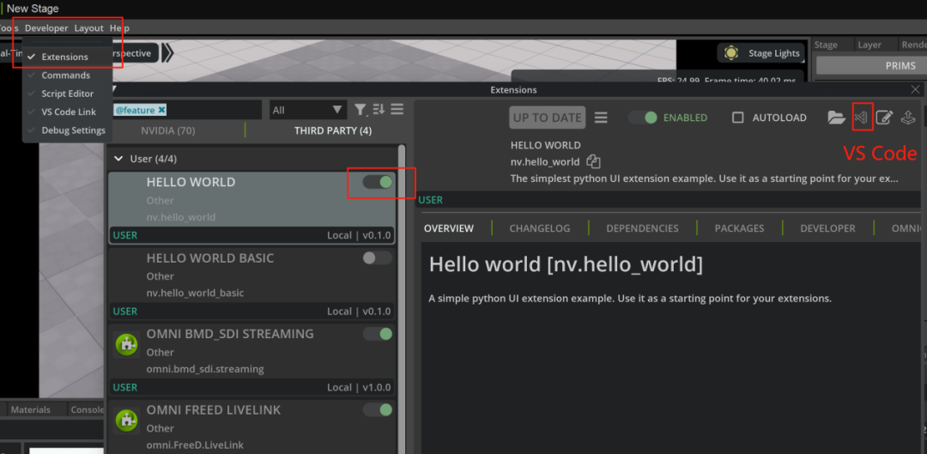Click the double-chevron arrow beside Perspective
This screenshot has height=454, width=927.
(167, 53)
